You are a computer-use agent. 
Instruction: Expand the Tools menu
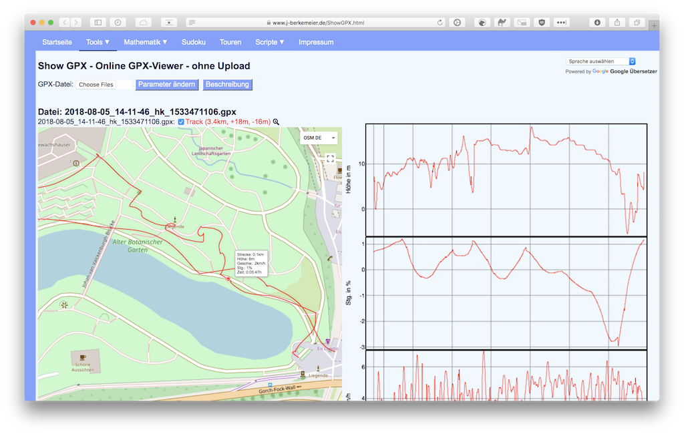(x=98, y=42)
